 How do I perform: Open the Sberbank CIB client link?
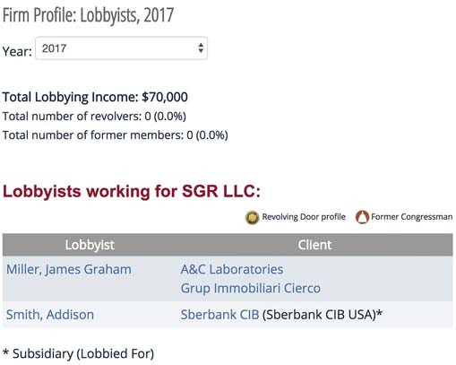point(219,315)
